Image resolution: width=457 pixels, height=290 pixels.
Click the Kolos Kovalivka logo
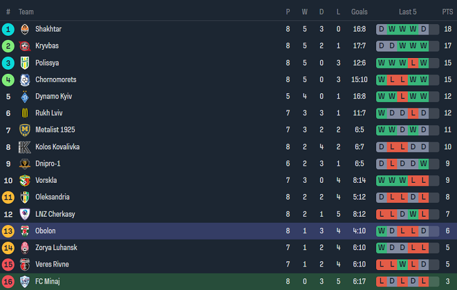25,147
